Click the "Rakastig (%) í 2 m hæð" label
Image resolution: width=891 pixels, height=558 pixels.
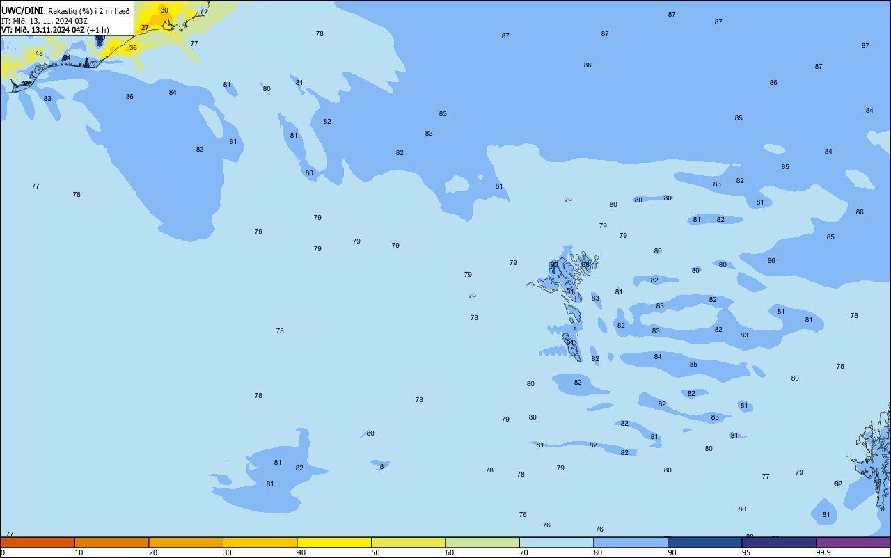88,11
